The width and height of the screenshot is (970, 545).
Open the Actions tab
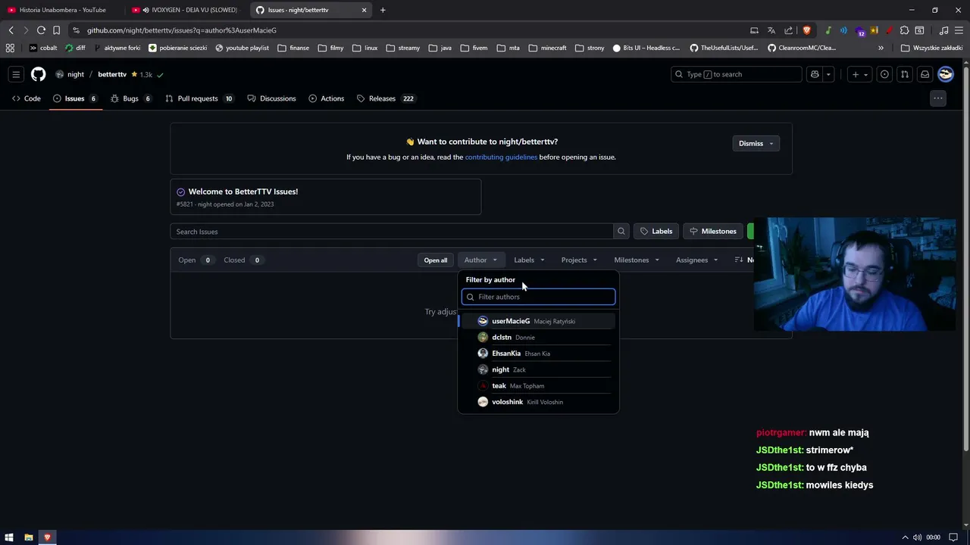(326, 98)
